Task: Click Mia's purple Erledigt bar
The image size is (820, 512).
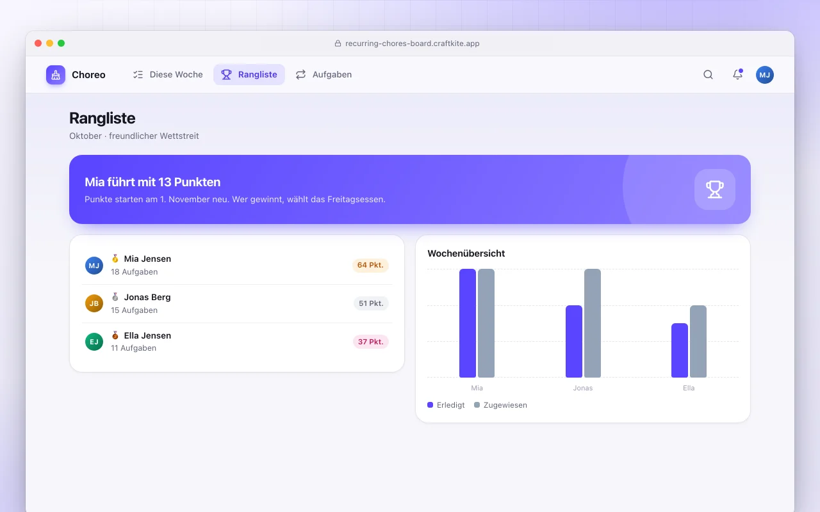Action: point(468,323)
